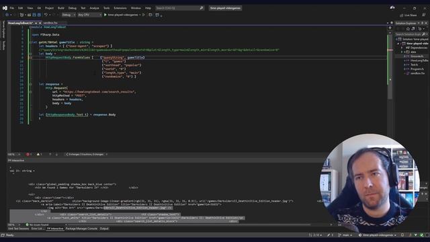Open the Window menu

pos(136,8)
